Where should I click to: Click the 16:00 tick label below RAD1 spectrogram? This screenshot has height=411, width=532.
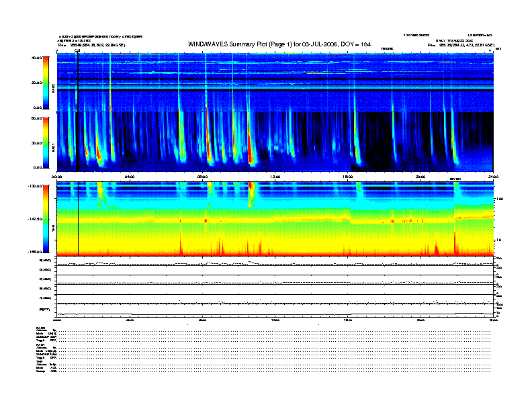coord(348,177)
